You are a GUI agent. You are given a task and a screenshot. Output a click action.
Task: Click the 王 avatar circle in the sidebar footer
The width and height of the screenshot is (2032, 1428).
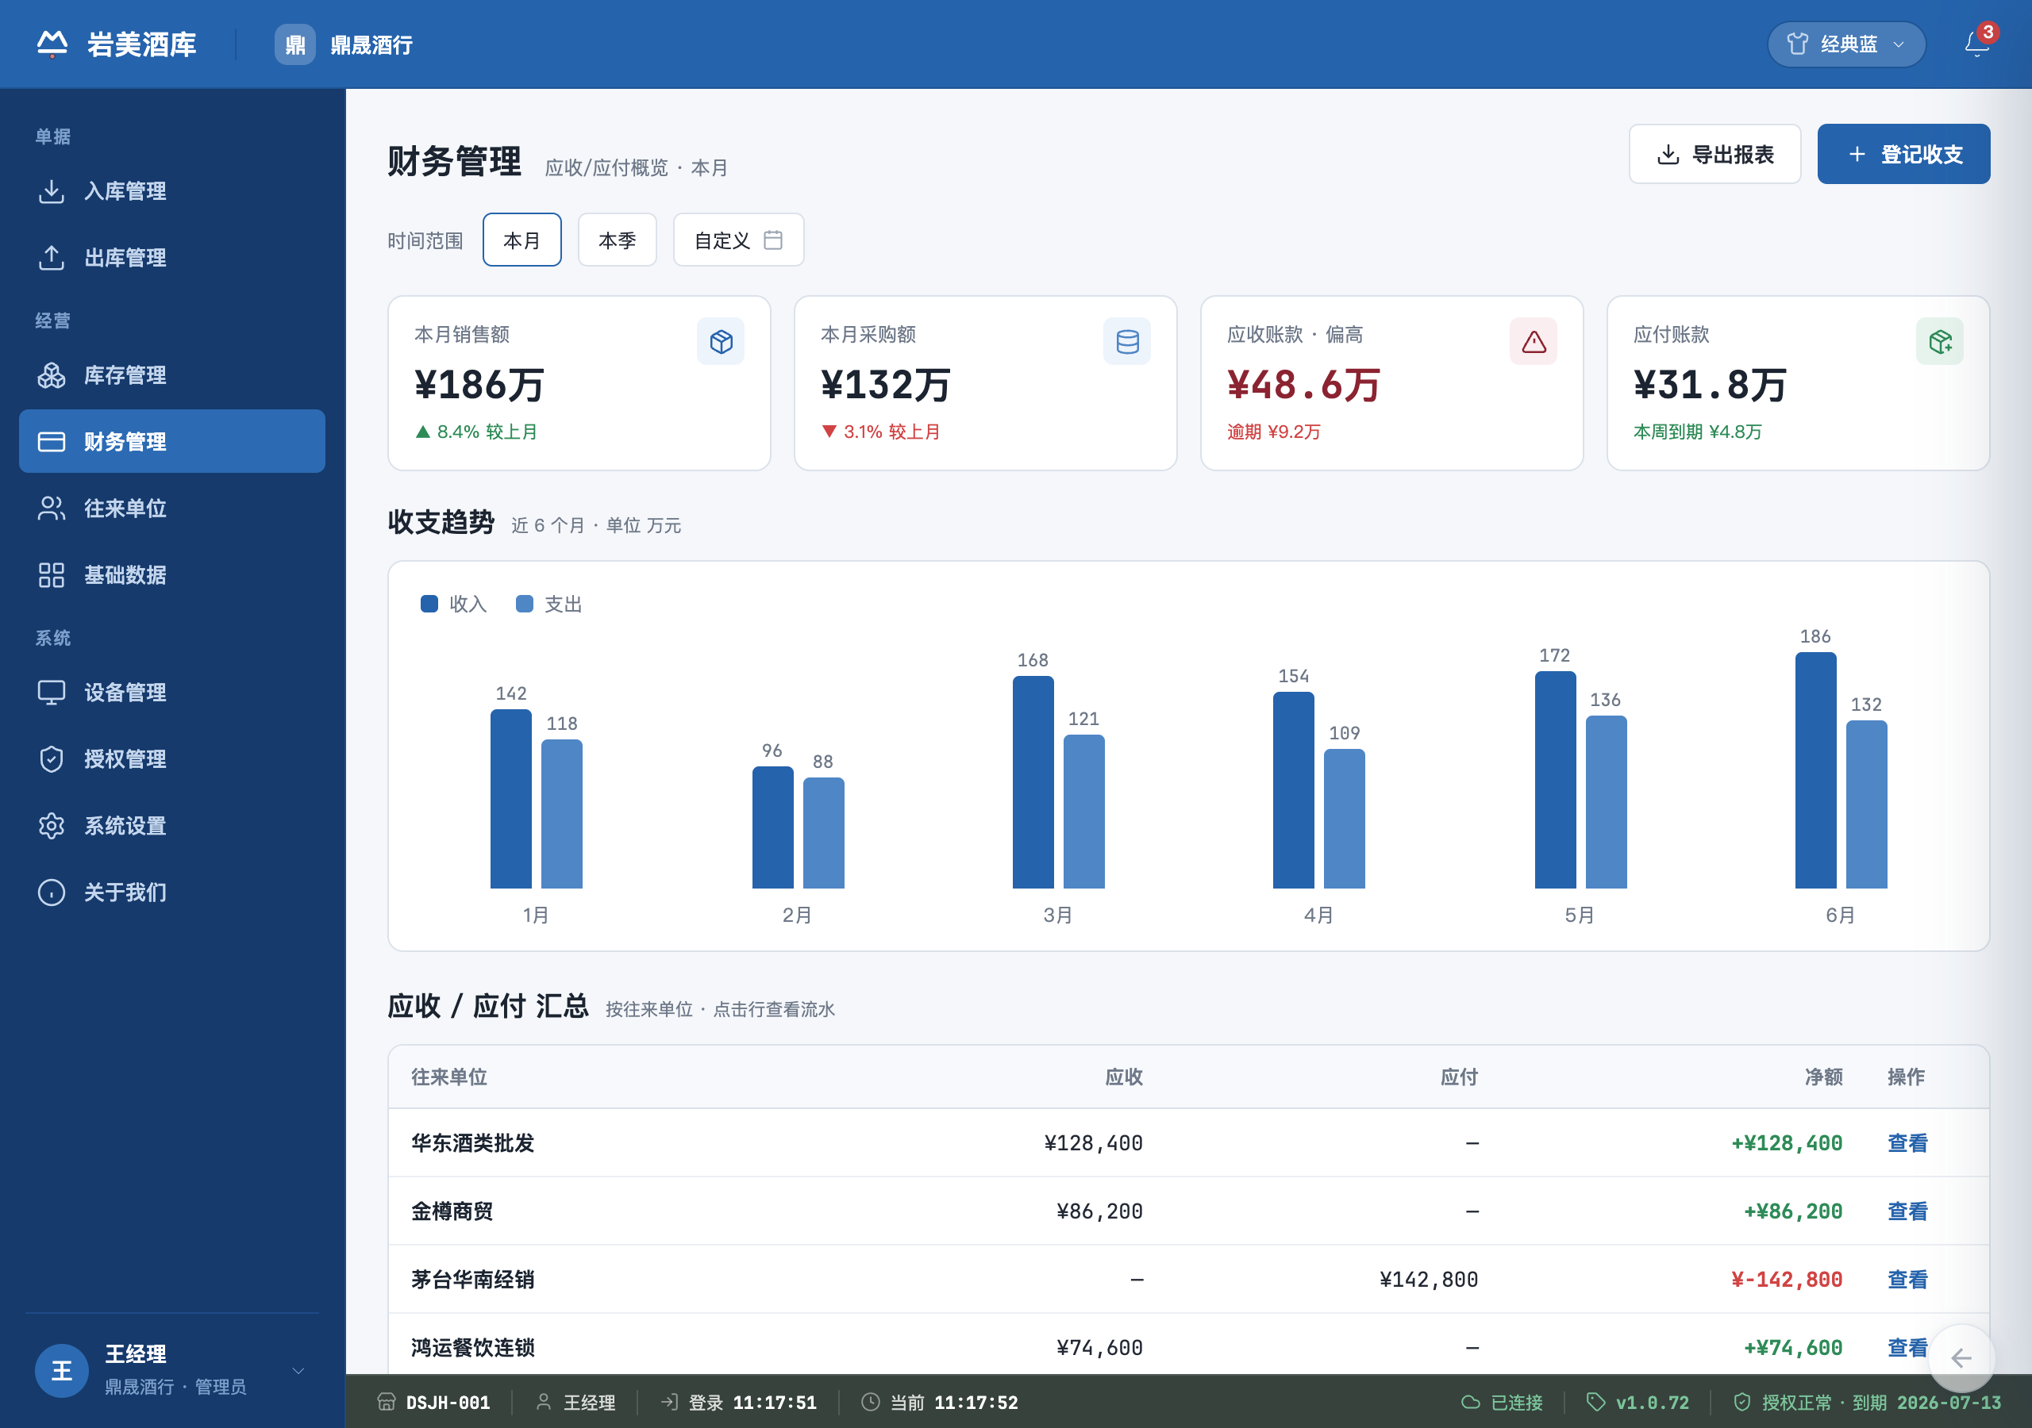click(x=61, y=1371)
